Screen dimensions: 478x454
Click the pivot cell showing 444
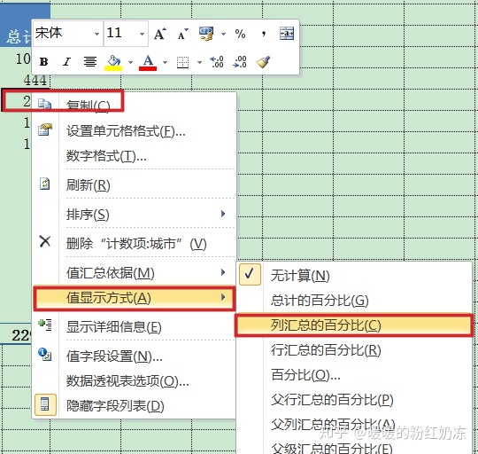tap(35, 81)
